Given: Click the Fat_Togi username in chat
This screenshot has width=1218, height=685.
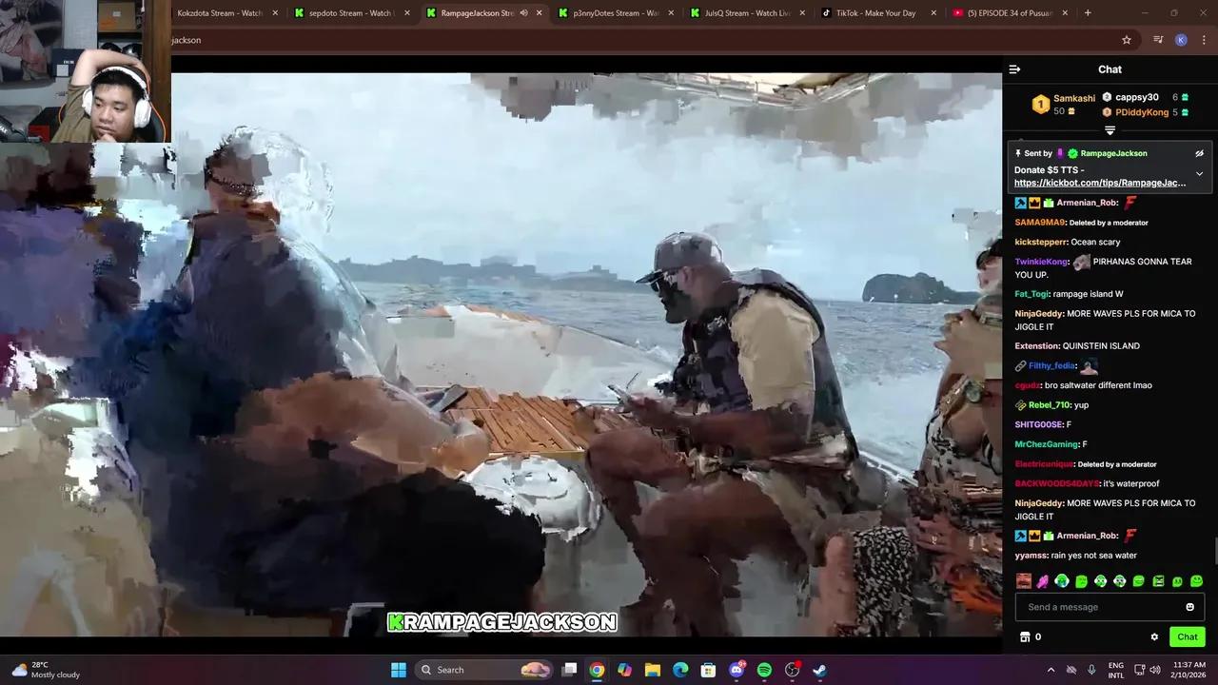Looking at the screenshot, I should point(1031,294).
